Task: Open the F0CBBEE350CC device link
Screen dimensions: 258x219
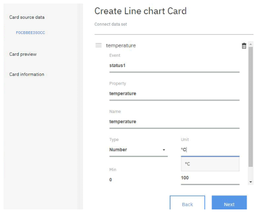Action: pos(30,33)
